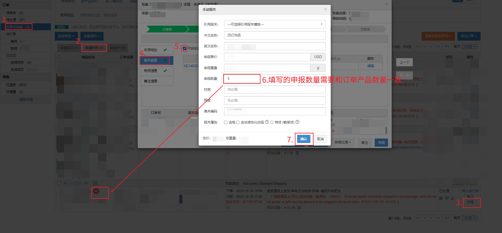Open bottom 每页 100条 page-size dropdown
Viewport: 502px width, 233px height.
pyautogui.click(x=470, y=218)
